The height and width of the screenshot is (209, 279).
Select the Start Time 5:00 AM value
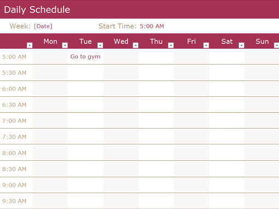(152, 26)
